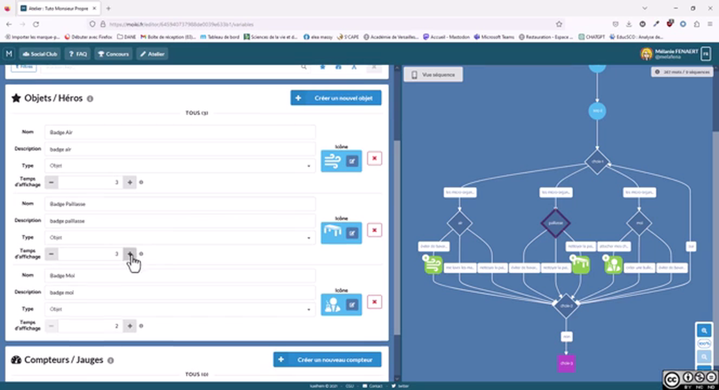Click the zoom-in magnifier on the graph
This screenshot has width=719, height=390.
coord(704,330)
